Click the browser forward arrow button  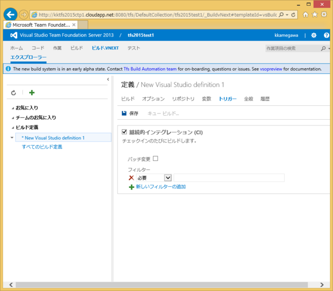tap(23, 15)
